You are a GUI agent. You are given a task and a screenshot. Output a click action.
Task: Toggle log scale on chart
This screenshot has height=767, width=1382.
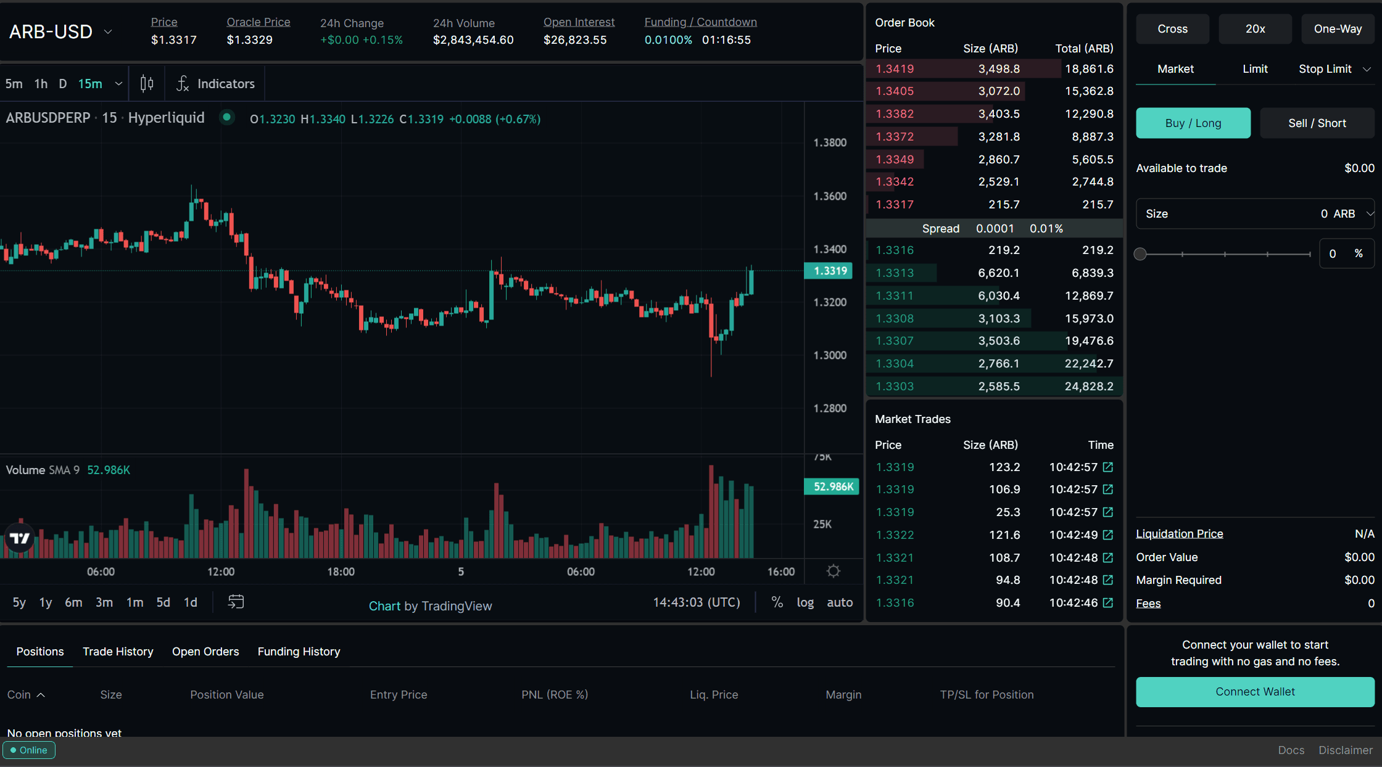[x=805, y=602]
